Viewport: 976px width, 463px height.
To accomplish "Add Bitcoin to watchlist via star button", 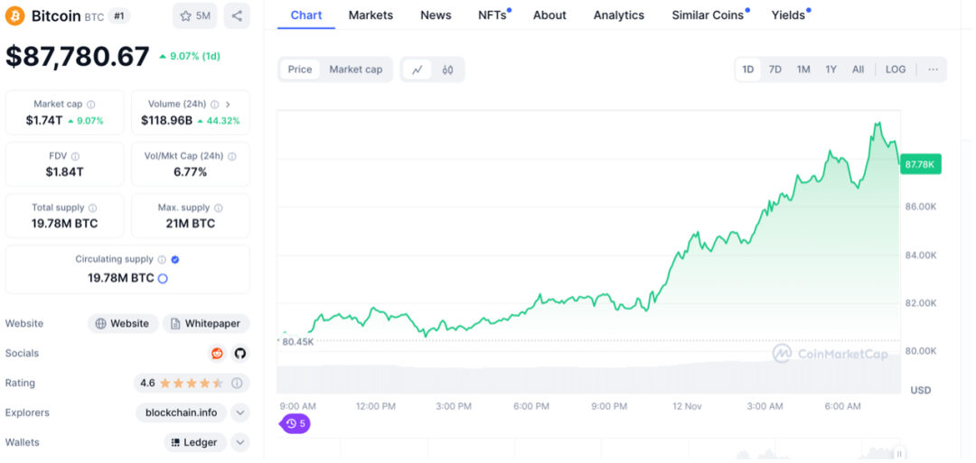I will [x=195, y=16].
